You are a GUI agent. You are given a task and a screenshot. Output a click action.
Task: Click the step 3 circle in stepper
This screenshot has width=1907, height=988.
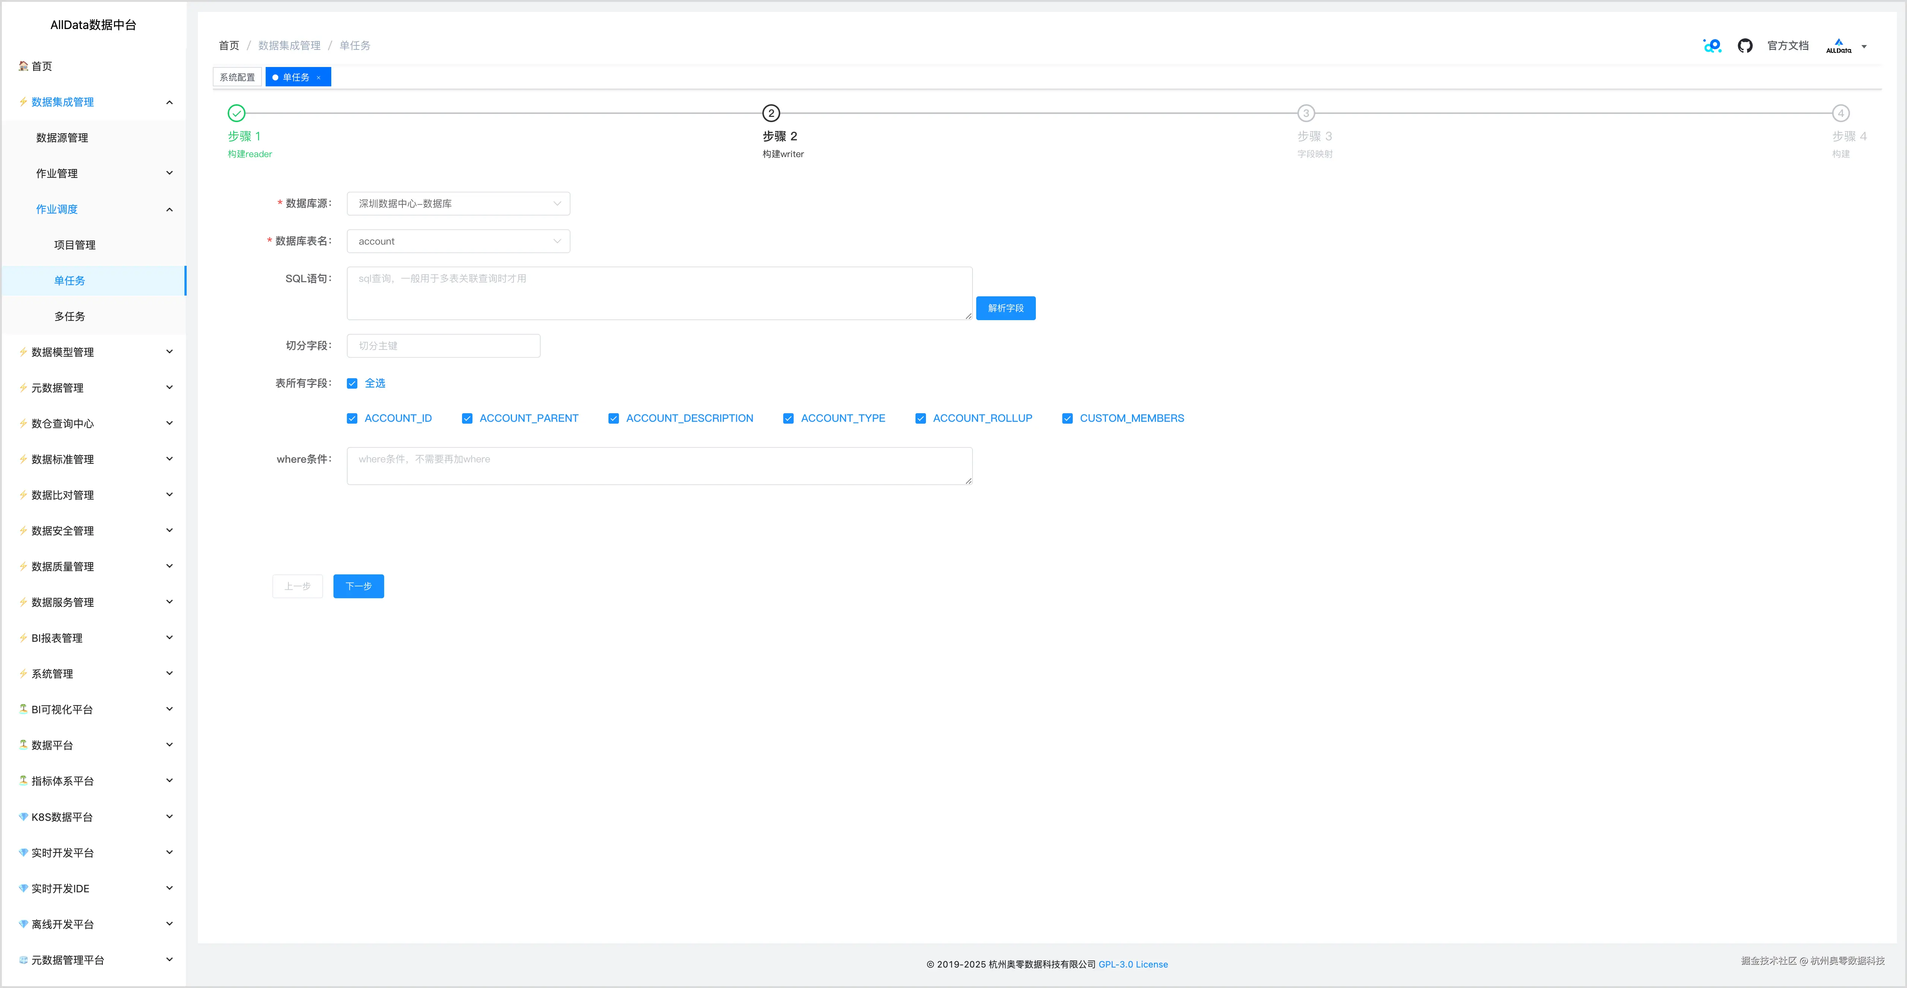(x=1306, y=113)
